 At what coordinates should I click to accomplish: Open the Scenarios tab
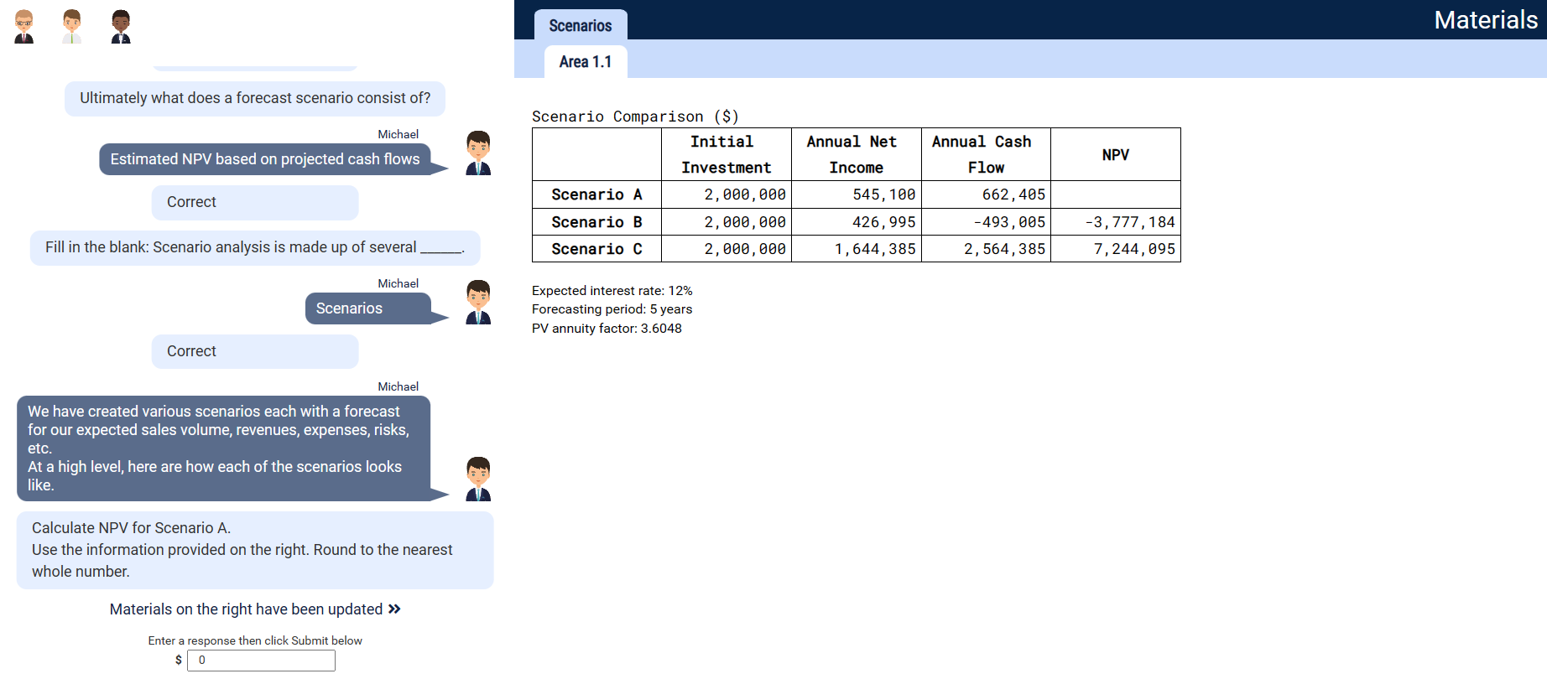(581, 25)
